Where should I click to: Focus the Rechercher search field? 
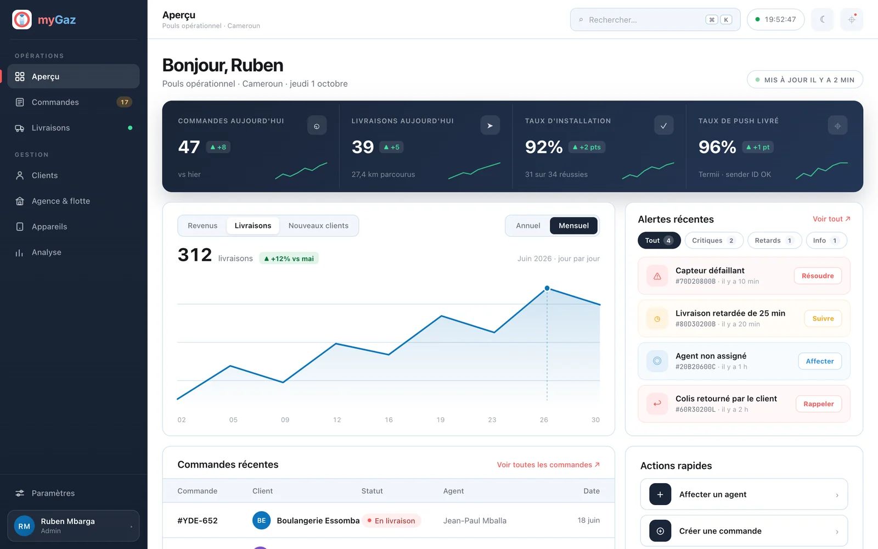coord(655,20)
